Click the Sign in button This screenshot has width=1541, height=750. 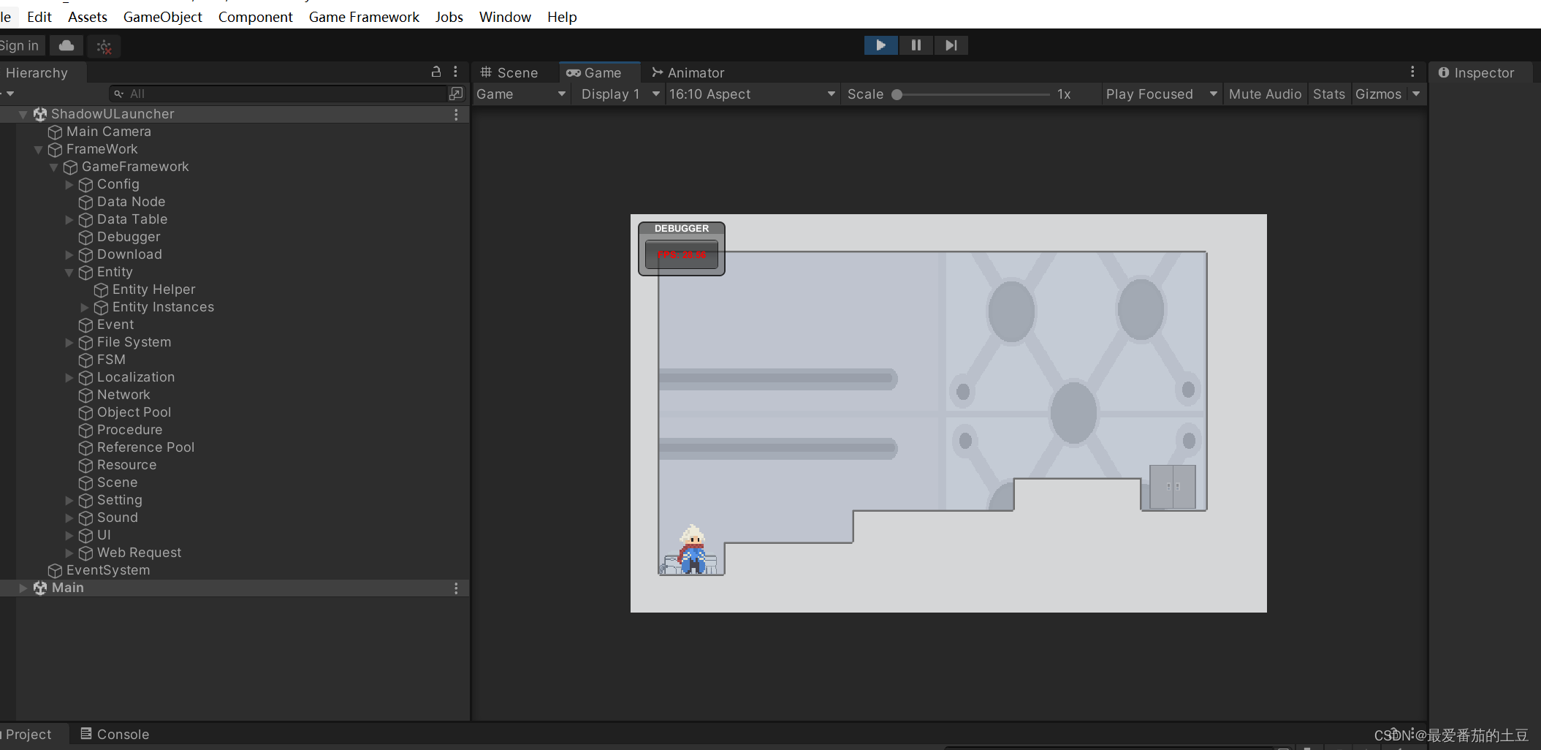click(x=20, y=45)
